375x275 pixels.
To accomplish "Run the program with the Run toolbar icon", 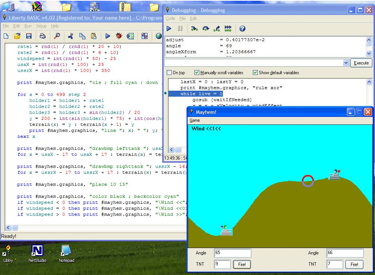I will click(x=108, y=36).
